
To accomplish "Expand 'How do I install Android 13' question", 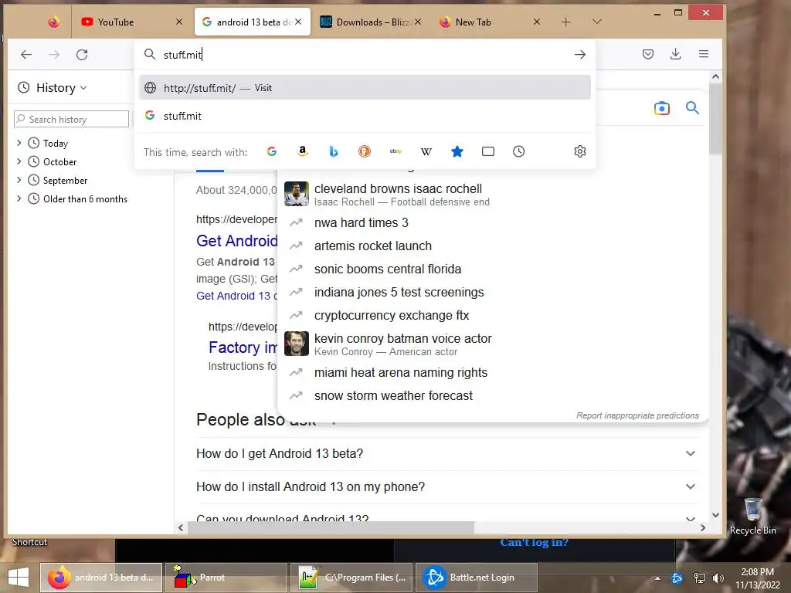I will [x=447, y=486].
